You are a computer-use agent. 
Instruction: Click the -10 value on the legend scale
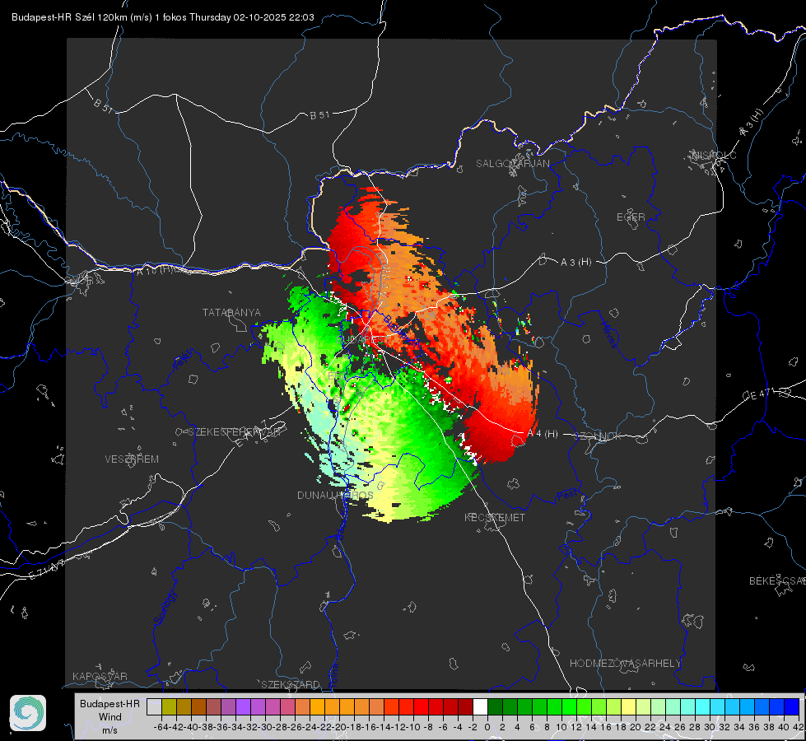coord(412,727)
